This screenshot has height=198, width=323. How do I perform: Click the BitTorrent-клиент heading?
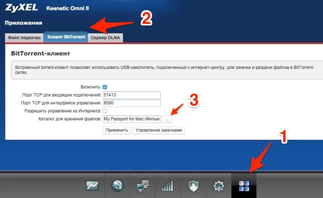point(41,53)
